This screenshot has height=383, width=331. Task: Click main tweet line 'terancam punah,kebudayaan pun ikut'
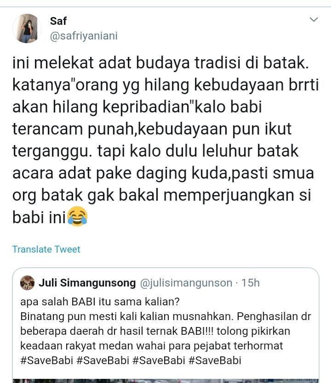click(x=152, y=129)
